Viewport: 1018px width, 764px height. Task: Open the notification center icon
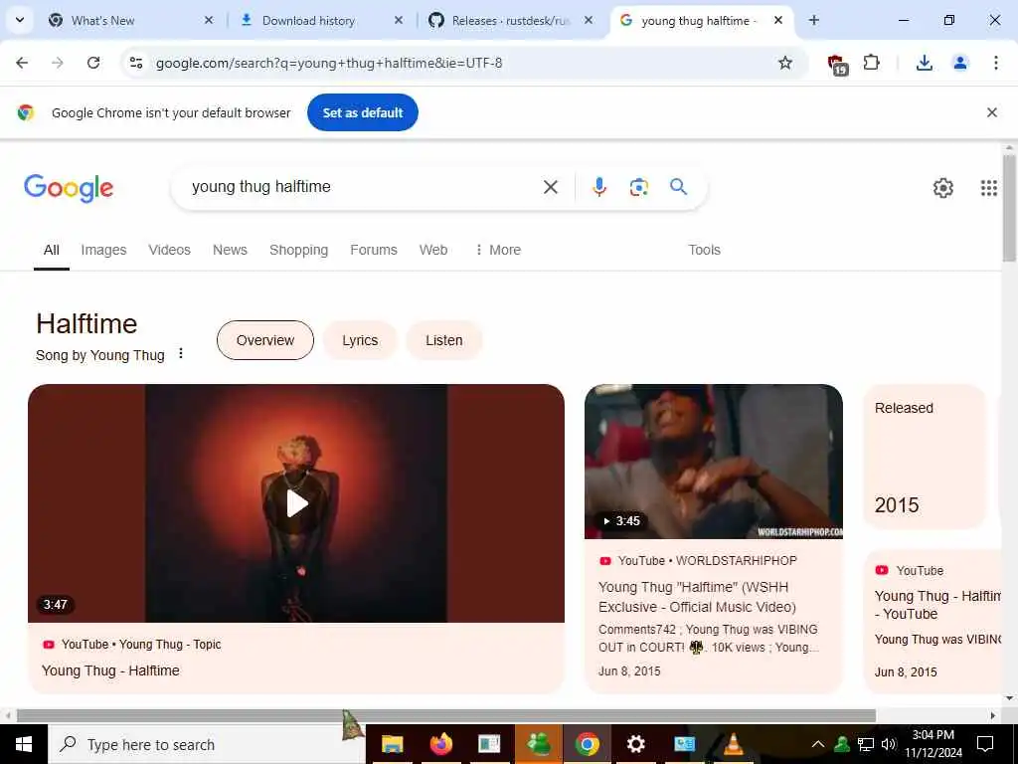tap(985, 744)
